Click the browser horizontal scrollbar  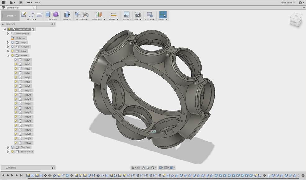(21, 171)
